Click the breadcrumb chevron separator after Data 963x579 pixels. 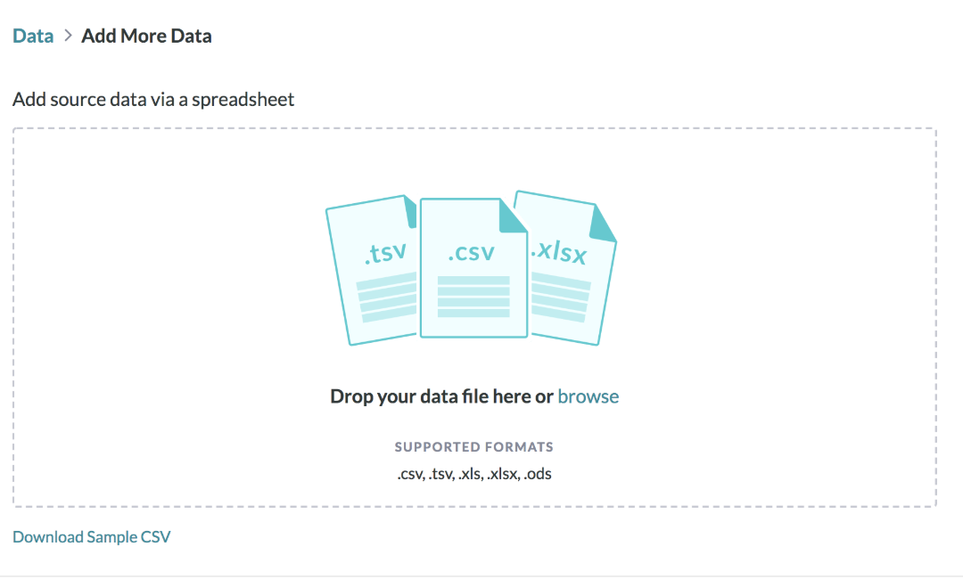coord(68,37)
